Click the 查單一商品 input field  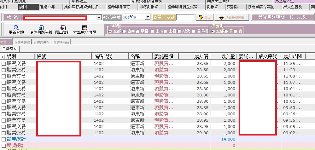(185, 17)
